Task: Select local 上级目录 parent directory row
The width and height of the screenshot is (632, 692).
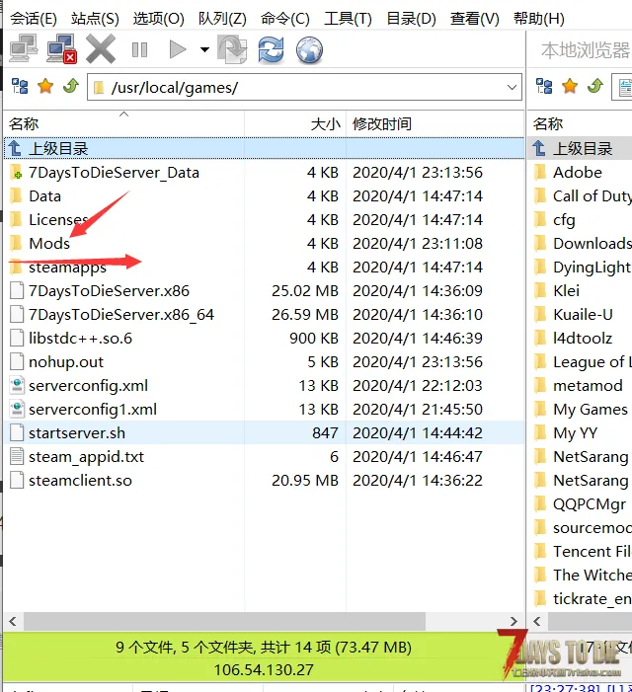Action: click(580, 148)
